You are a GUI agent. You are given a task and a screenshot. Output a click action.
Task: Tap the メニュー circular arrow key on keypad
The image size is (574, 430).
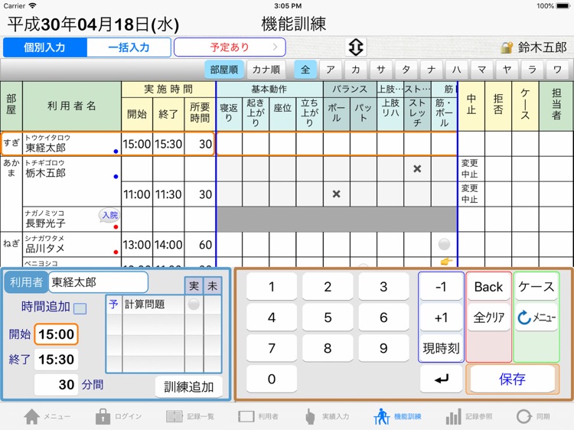(536, 318)
